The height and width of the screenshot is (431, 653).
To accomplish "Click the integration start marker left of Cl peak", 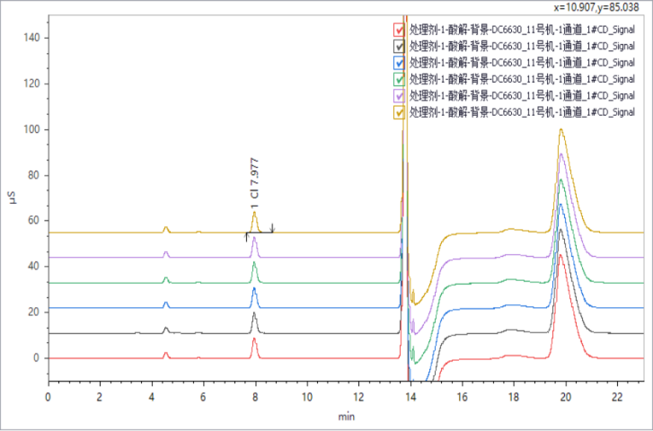I will (x=246, y=237).
